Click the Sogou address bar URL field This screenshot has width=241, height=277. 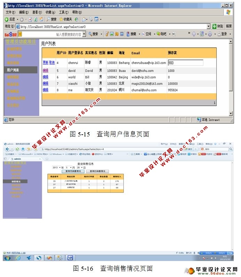(x=111, y=149)
